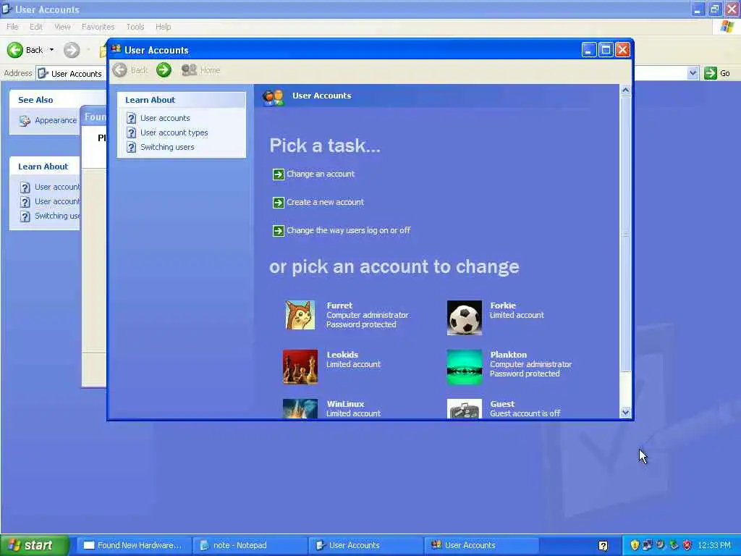This screenshot has height=556, width=741.
Task: Switch to first User Accounts taskbar item
Action: 365,546
